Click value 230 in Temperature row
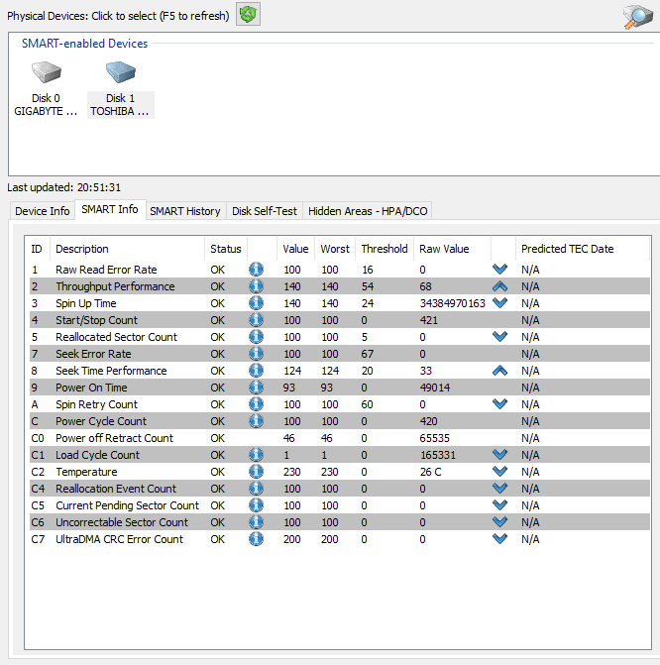This screenshot has width=660, height=665. point(291,472)
